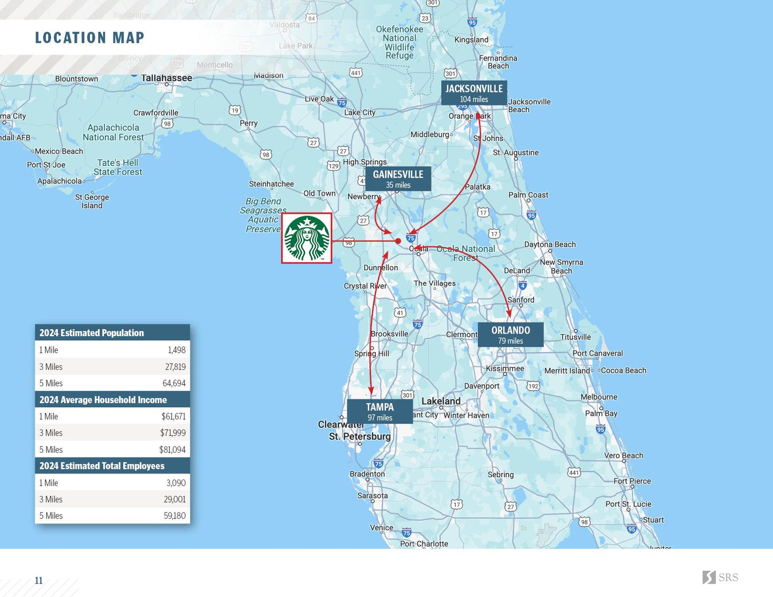Click the household income value $81,094
This screenshot has width=773, height=597.
coord(173,449)
